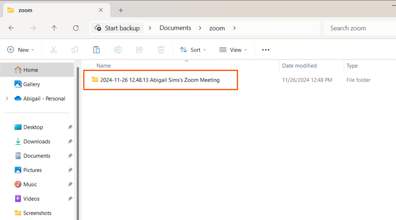
Task: Click the Back navigation arrow
Action: coord(11,28)
